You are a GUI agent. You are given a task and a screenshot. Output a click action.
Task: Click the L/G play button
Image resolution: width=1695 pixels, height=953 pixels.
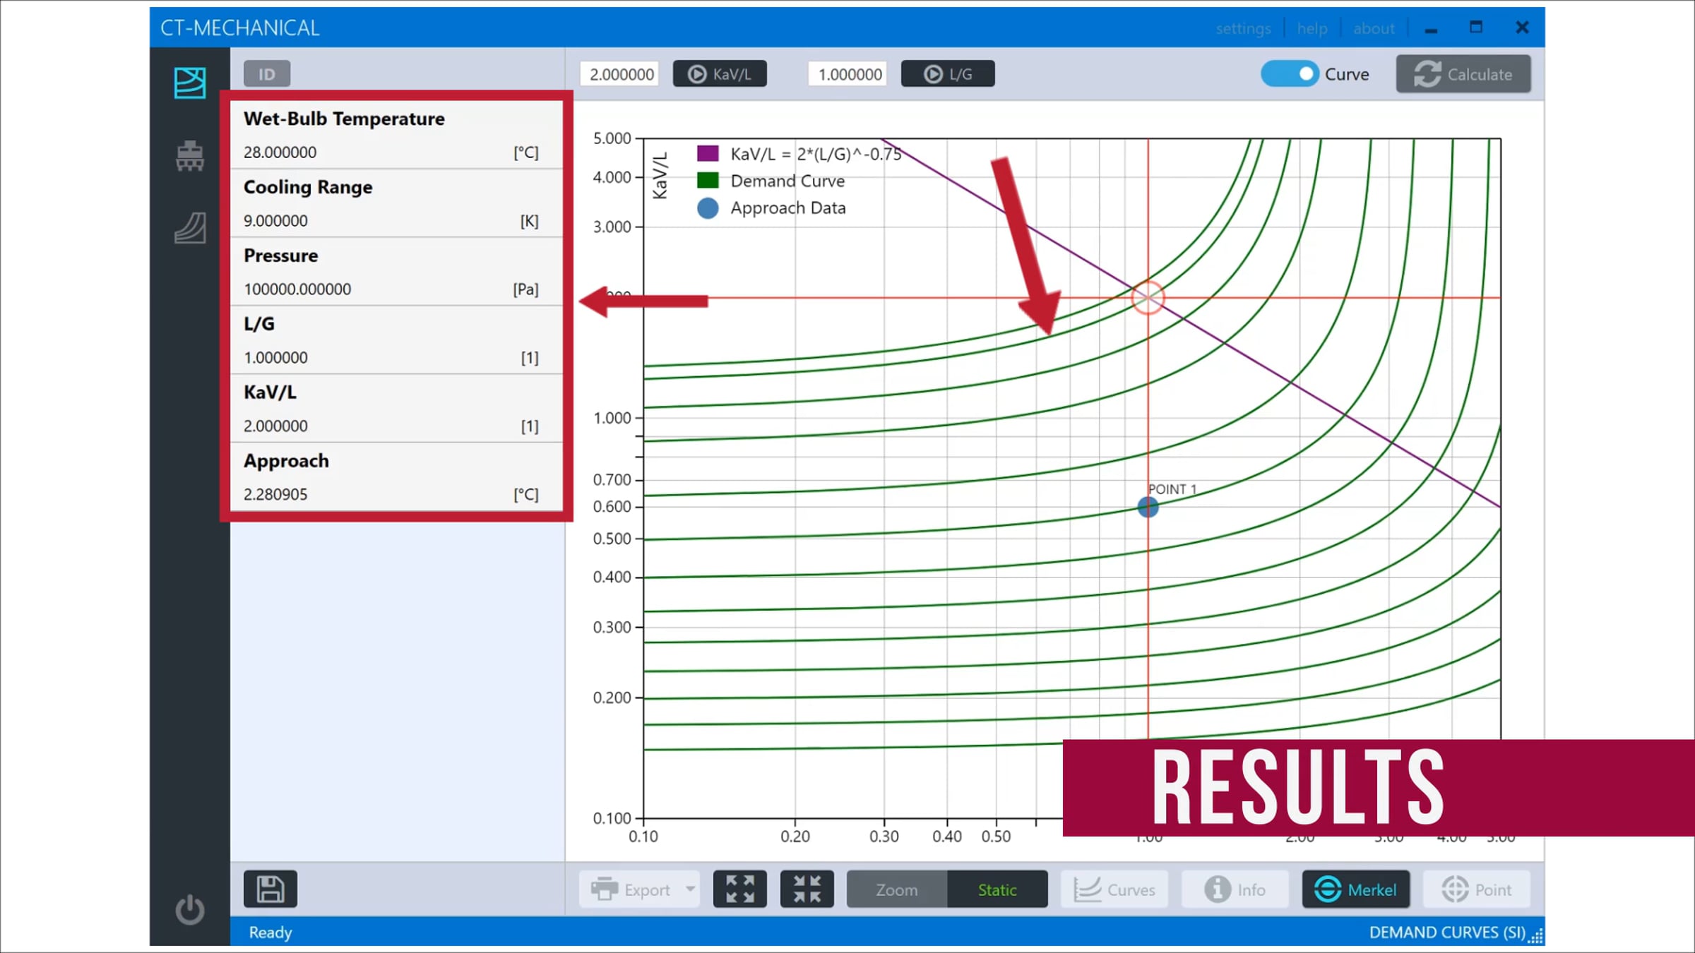click(948, 74)
